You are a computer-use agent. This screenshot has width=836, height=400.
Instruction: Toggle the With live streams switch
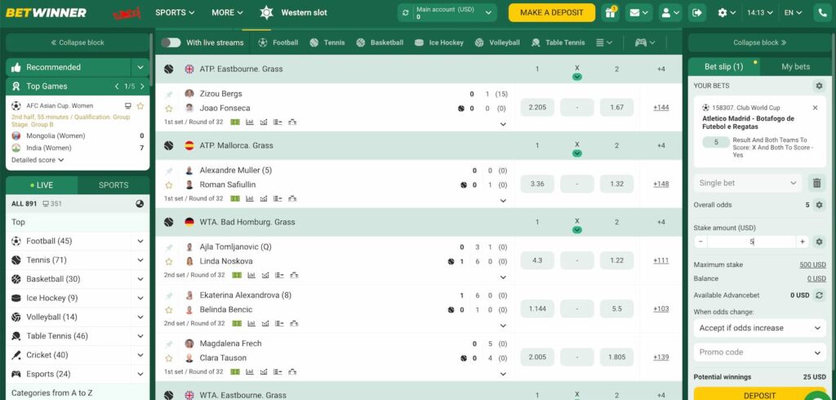pos(171,42)
